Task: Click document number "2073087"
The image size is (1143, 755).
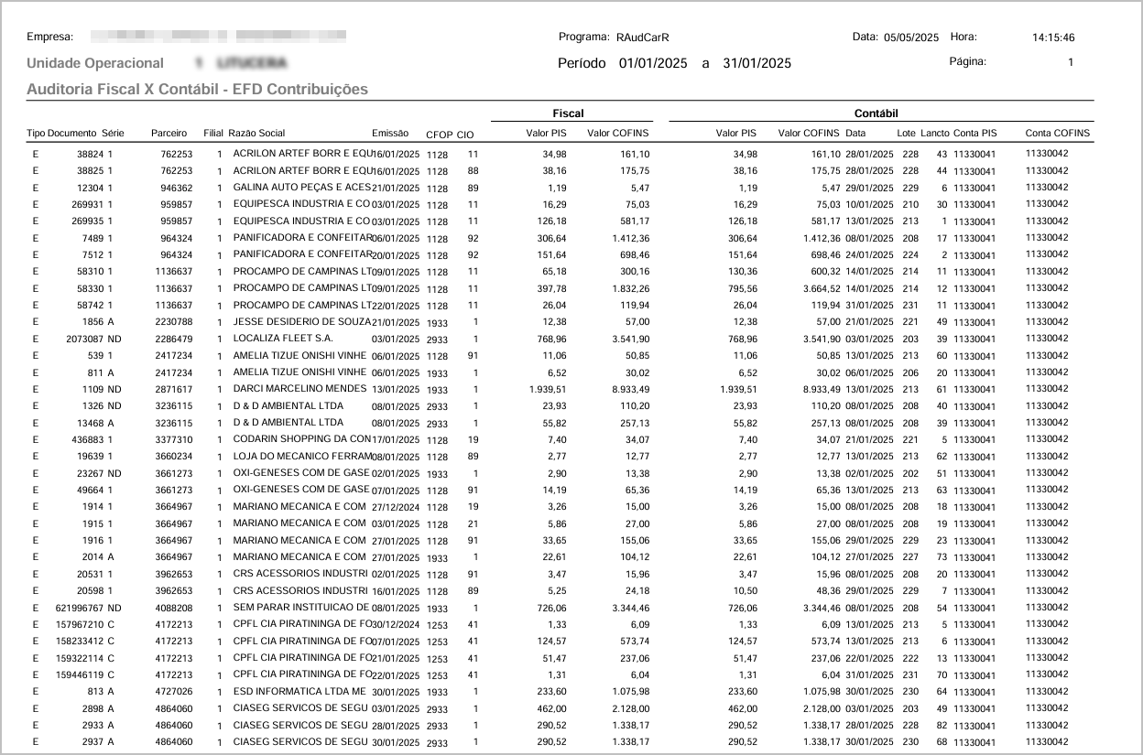Action: click(x=86, y=339)
